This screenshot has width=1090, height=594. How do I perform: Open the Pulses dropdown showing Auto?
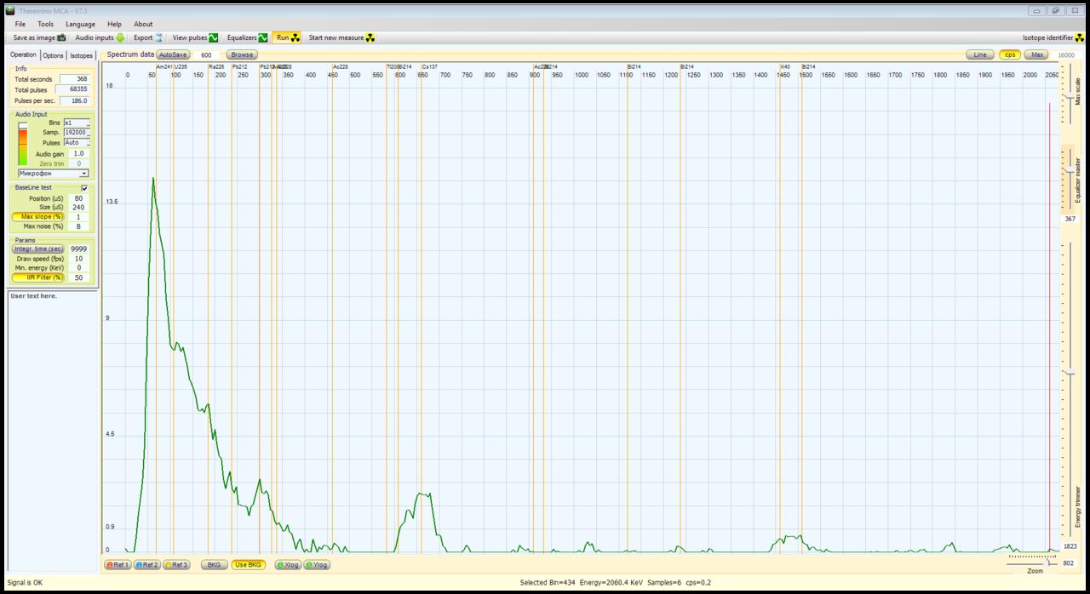click(77, 143)
